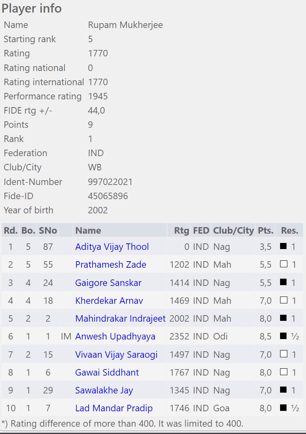The width and height of the screenshot is (306, 434).
Task: Click black piece icon in round 1
Action: (x=283, y=246)
